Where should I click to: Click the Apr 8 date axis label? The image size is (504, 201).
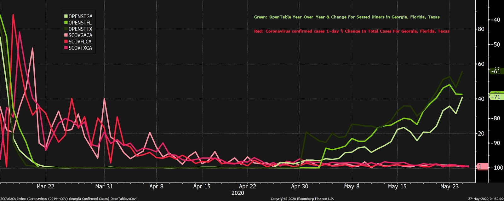(x=156, y=187)
